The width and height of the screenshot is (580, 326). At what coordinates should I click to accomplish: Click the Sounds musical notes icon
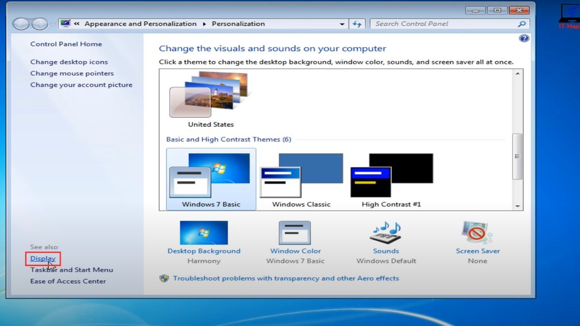[386, 233]
